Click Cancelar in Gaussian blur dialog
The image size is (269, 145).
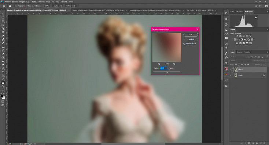[191, 39]
